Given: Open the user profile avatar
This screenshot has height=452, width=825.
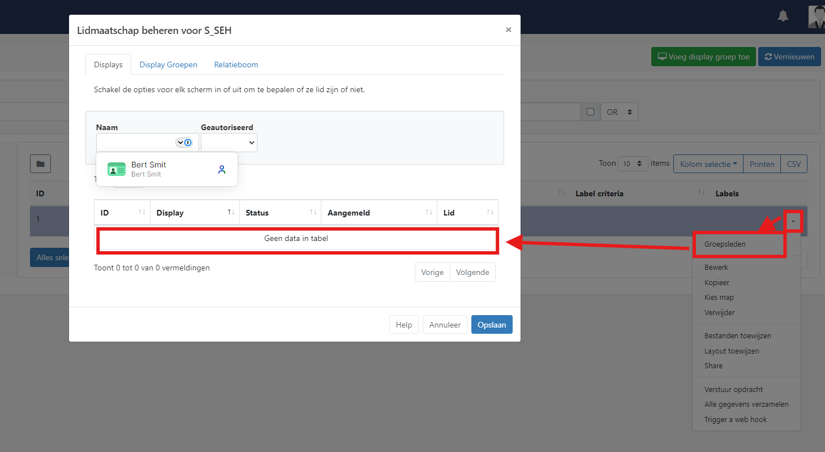Looking at the screenshot, I should click(x=817, y=17).
